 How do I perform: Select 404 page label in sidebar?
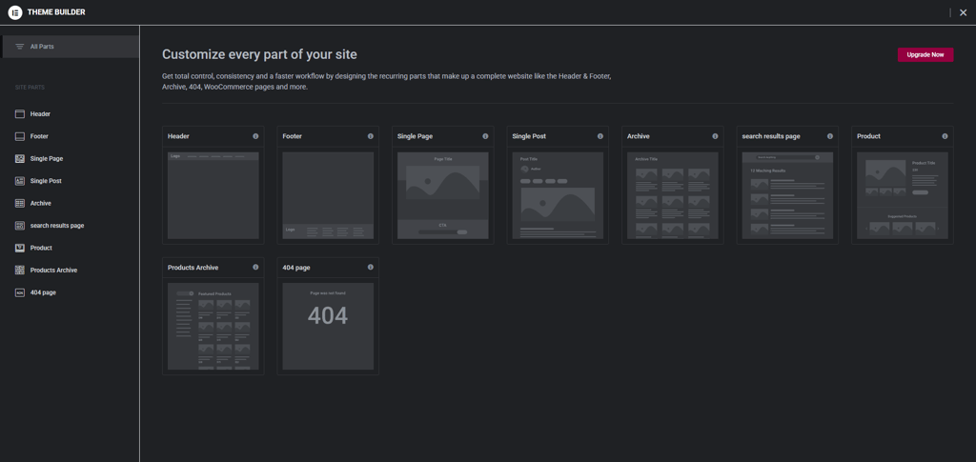[x=43, y=292]
